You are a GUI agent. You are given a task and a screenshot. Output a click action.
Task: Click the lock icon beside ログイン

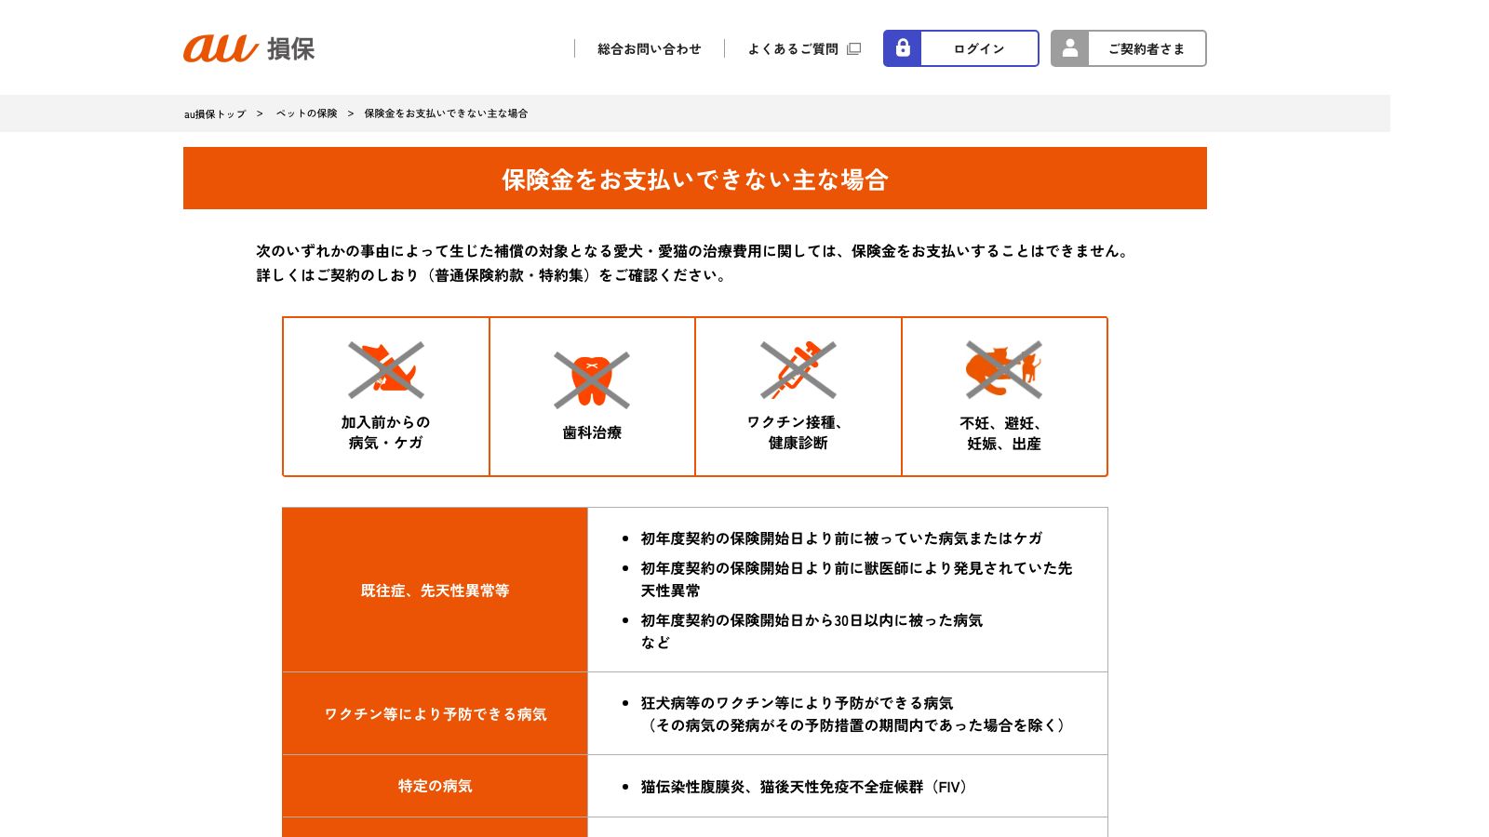pyautogui.click(x=903, y=48)
